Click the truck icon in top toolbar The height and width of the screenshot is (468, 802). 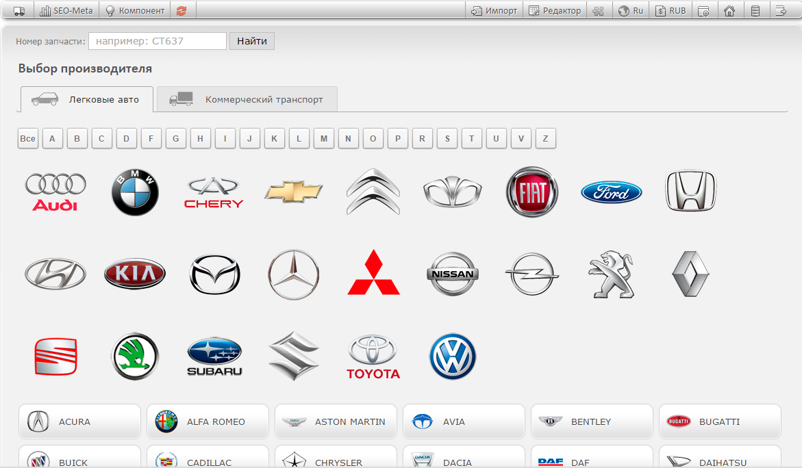coord(19,10)
